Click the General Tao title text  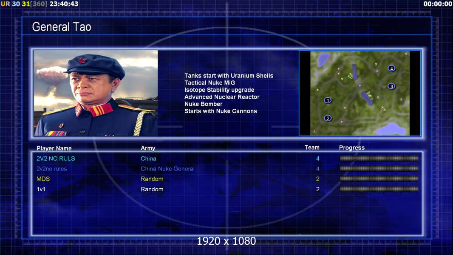coord(62,27)
